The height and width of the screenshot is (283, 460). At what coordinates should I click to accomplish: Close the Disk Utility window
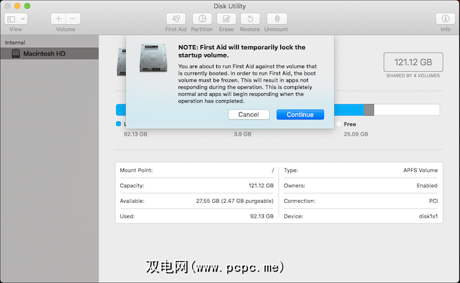point(8,6)
